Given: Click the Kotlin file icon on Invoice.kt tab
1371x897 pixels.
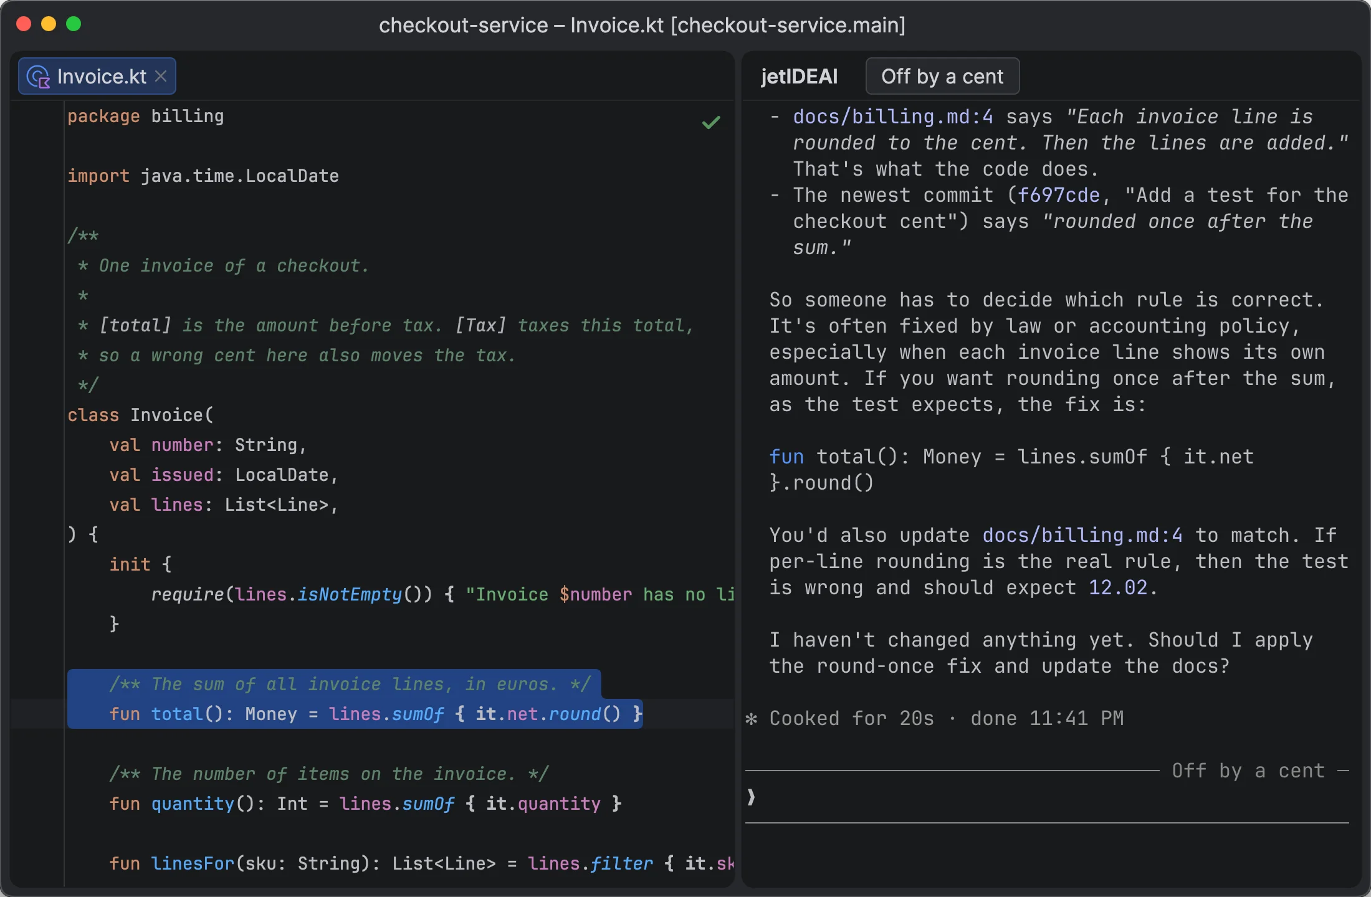Looking at the screenshot, I should pos(39,77).
